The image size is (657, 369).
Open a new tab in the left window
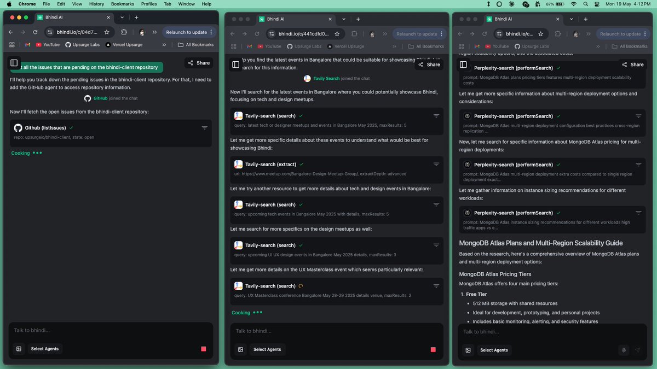(136, 17)
